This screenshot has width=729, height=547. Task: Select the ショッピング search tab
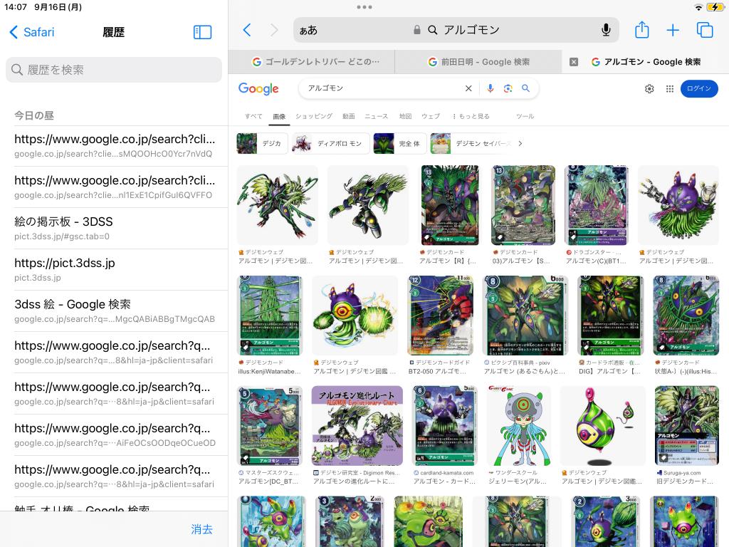click(x=313, y=116)
